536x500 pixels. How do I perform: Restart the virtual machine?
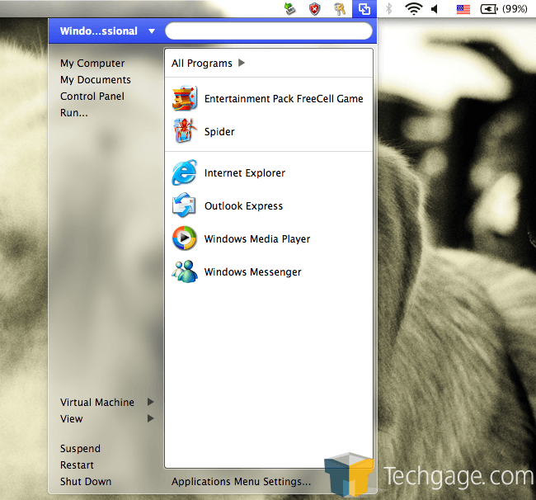click(77, 465)
